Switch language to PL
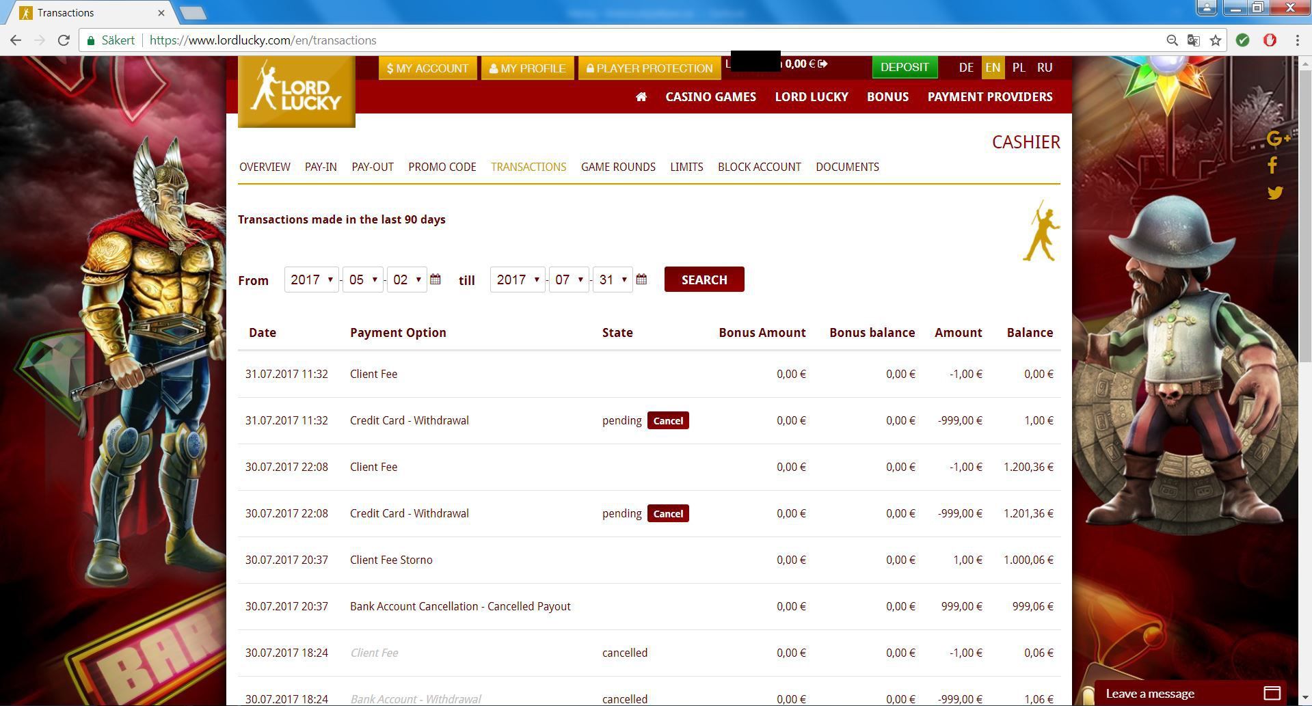Viewport: 1312px width, 706px height. click(x=1019, y=68)
